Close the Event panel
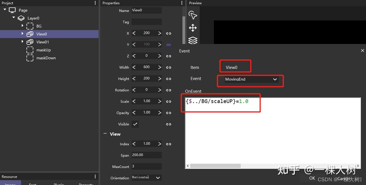Screen dimensions: 366x185 [x=362, y=51]
